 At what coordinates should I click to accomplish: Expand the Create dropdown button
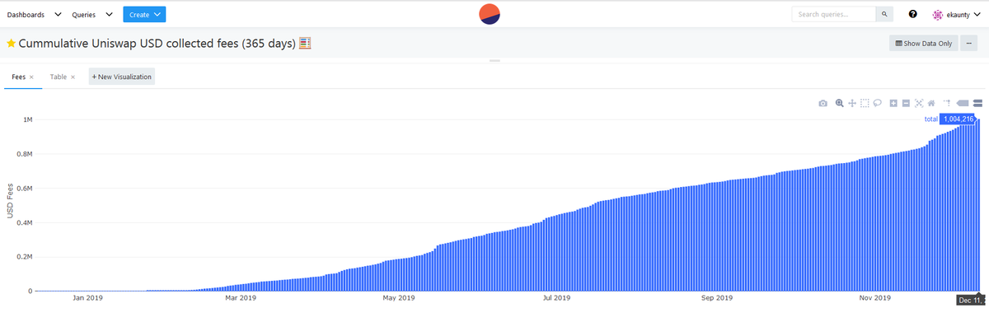point(144,14)
